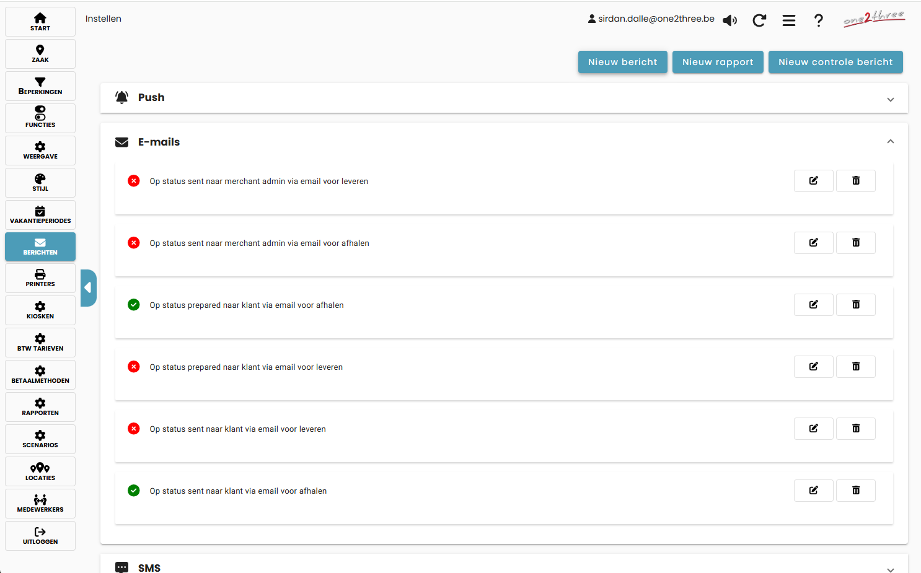Image resolution: width=921 pixels, height=573 pixels.
Task: Open Printers in the sidebar
Action: coord(40,278)
